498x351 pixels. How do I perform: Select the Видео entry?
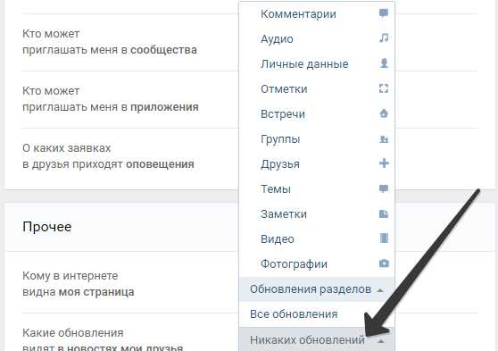coord(317,239)
